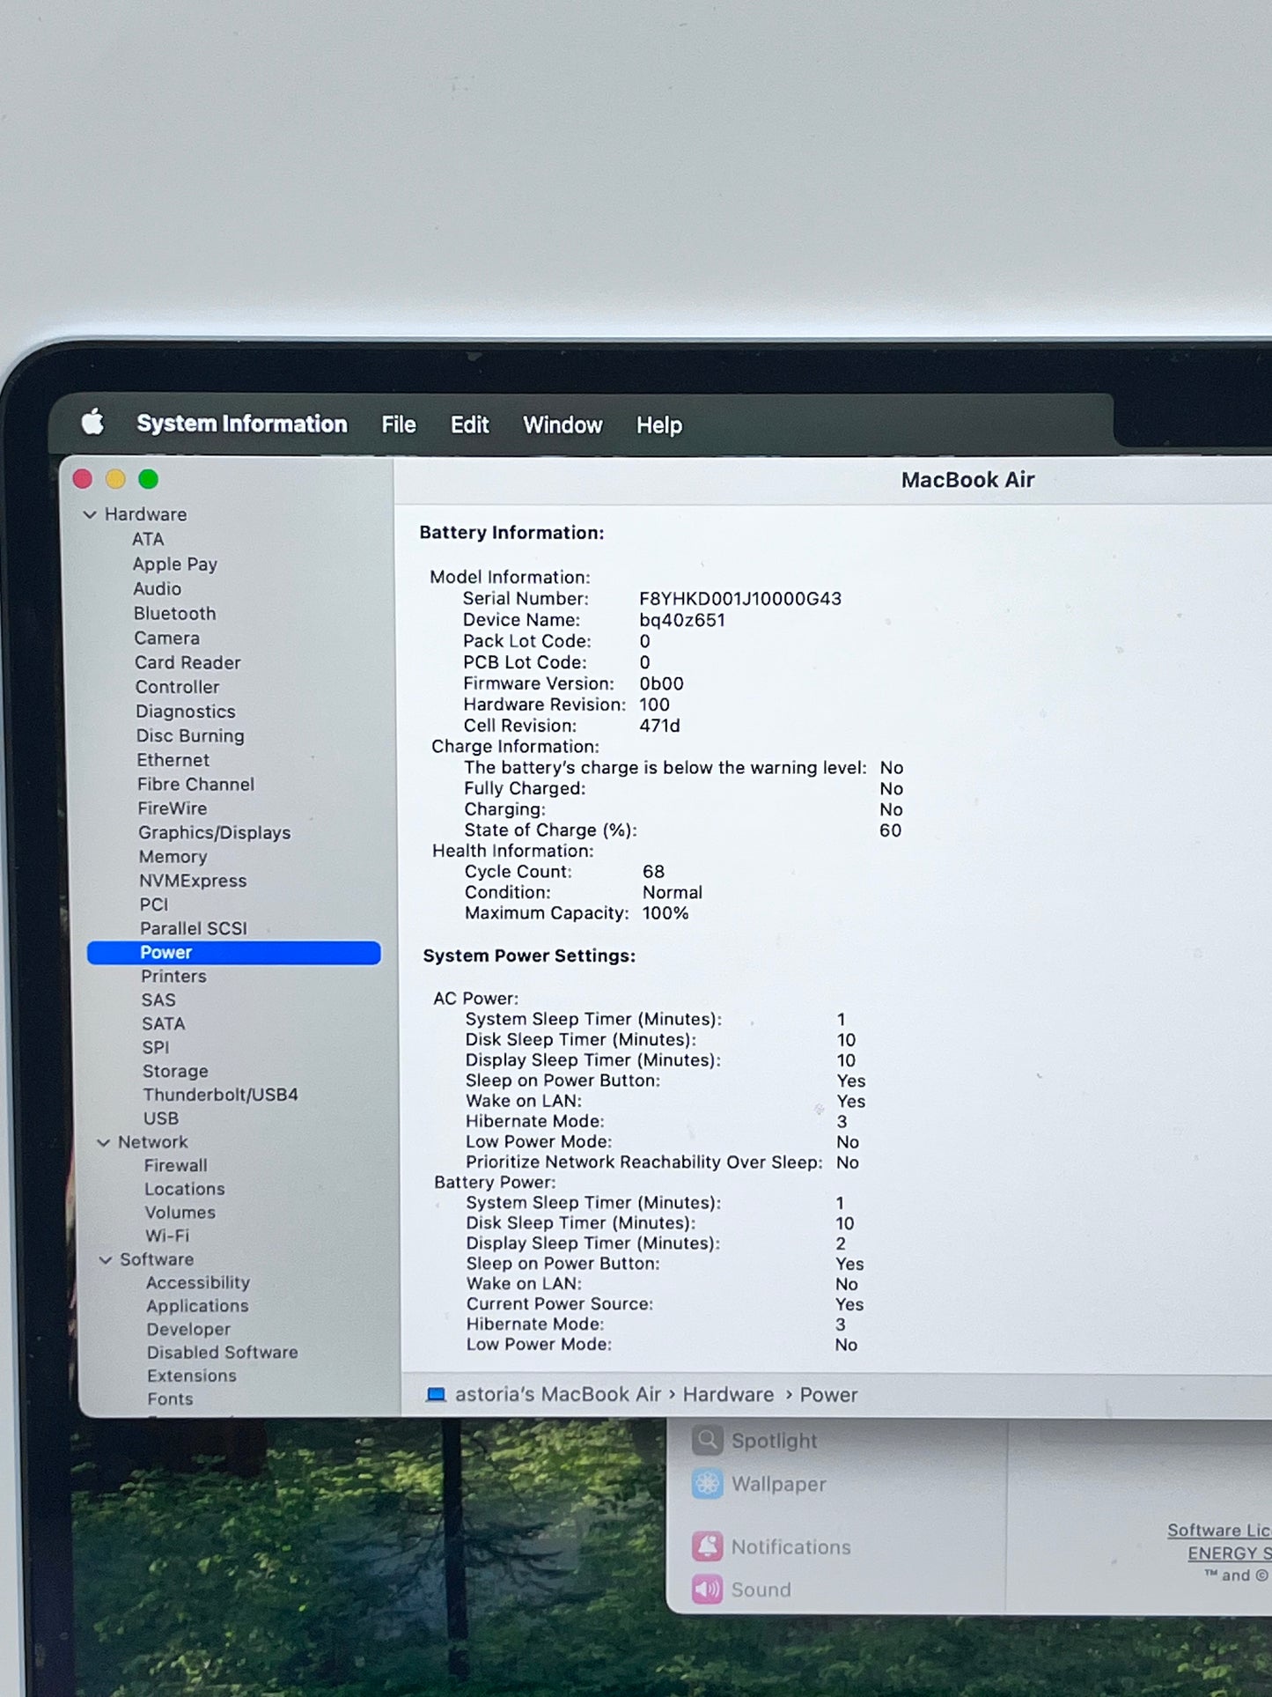Click the Spotlight icon in System Settings window
This screenshot has height=1697, width=1272.
click(707, 1441)
